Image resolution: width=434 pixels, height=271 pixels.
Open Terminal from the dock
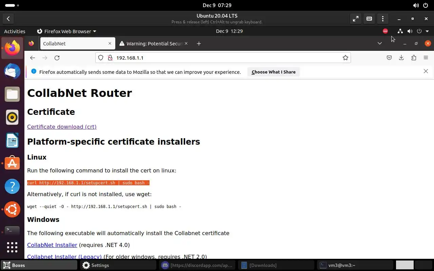[x=12, y=230]
